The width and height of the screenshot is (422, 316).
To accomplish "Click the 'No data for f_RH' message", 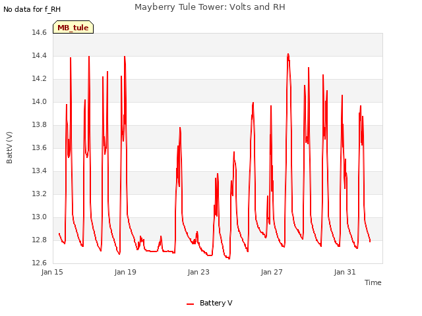I will click(x=32, y=9).
